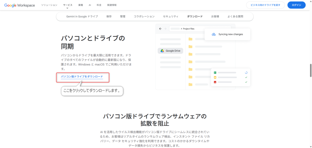The width and height of the screenshot is (312, 148).
Task: Click the green Sheets file icon
Action: click(x=215, y=73)
